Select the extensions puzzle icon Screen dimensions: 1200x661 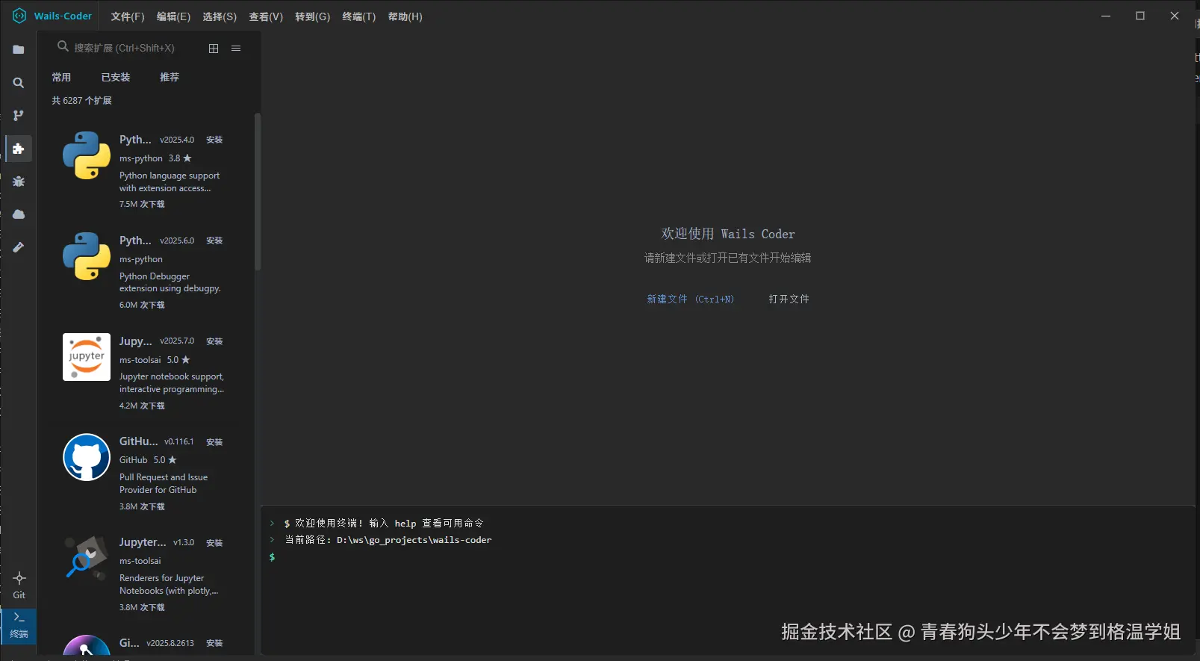click(x=19, y=149)
